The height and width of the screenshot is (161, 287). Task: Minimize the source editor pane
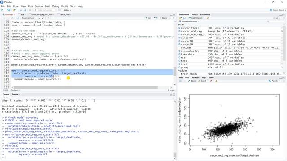pos(171,15)
